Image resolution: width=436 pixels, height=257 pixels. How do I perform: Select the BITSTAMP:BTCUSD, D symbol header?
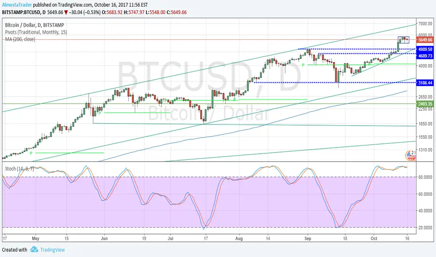tap(24, 13)
